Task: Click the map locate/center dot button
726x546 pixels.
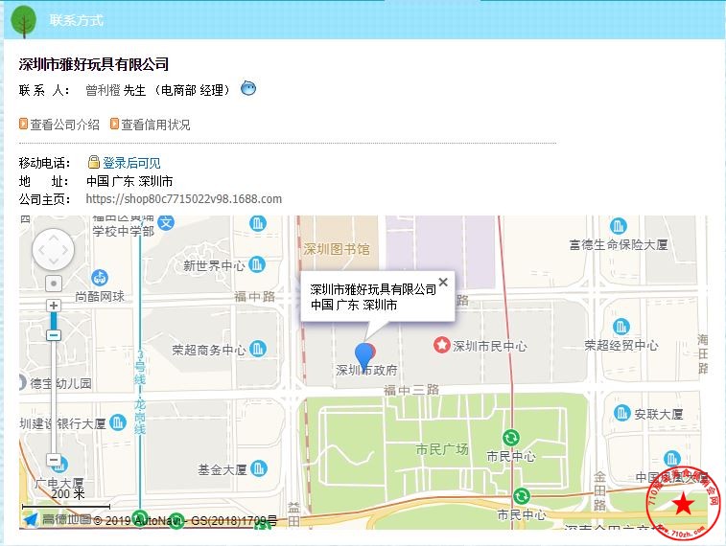Action: [54, 284]
